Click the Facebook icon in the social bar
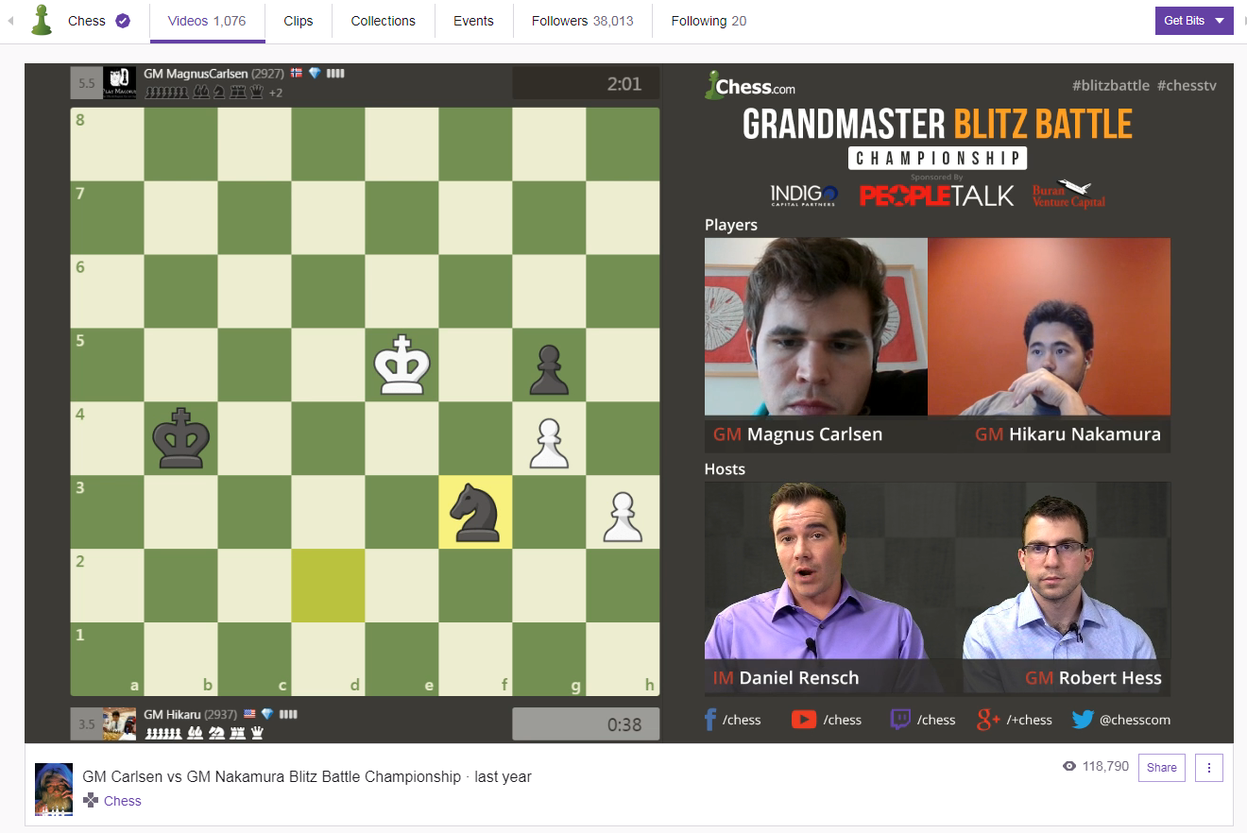 [x=710, y=720]
